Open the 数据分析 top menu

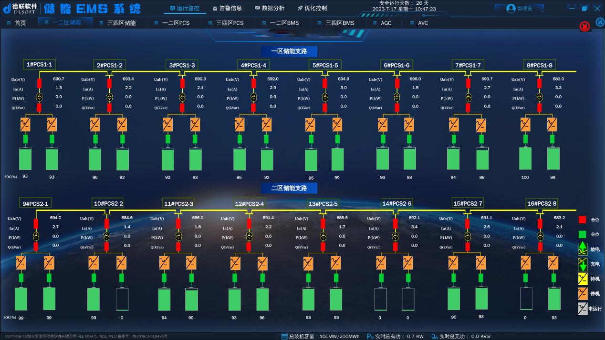pyautogui.click(x=270, y=8)
